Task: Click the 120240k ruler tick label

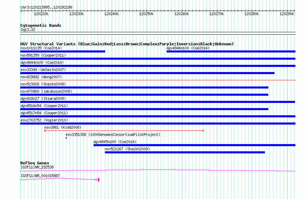Action: point(111,14)
